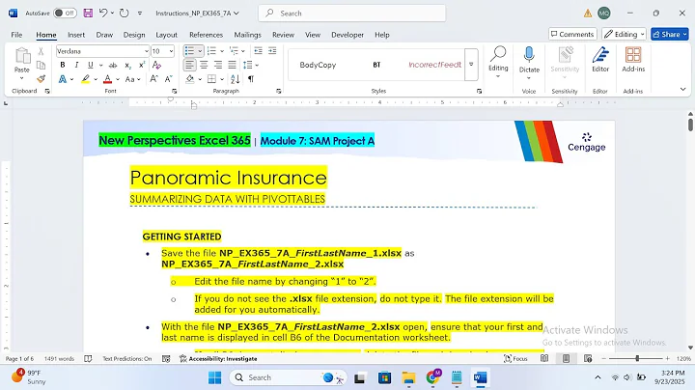Toggle Italic formatting

(76, 65)
